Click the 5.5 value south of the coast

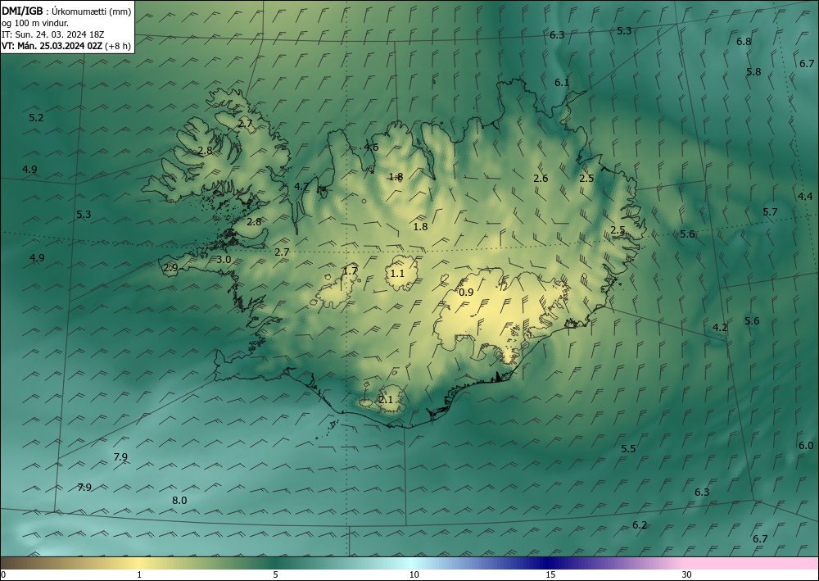tap(628, 449)
